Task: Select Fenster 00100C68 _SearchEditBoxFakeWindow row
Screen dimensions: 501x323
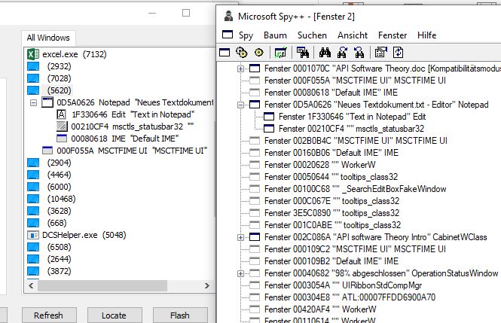Action: pos(356,189)
